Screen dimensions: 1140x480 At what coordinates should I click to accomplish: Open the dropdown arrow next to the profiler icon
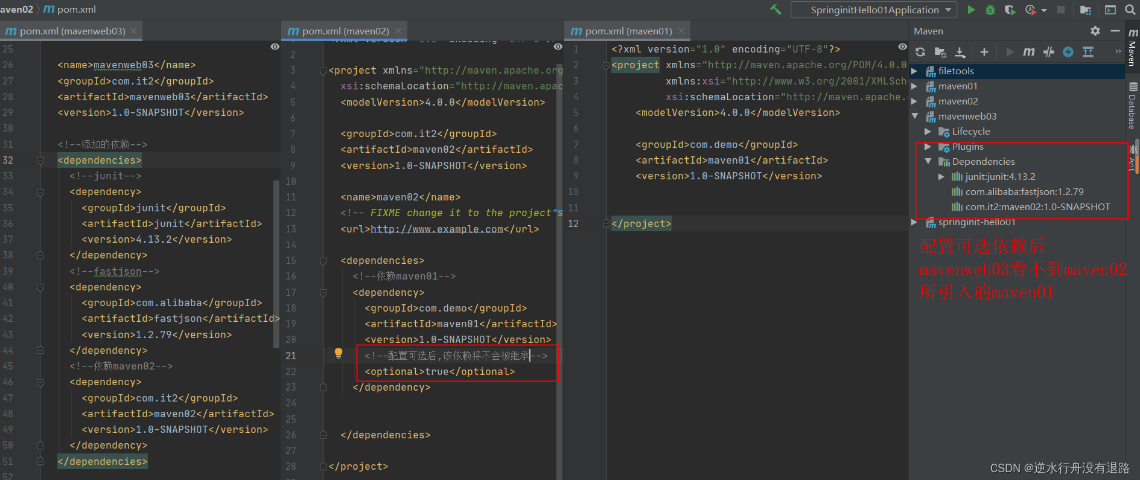[1044, 10]
